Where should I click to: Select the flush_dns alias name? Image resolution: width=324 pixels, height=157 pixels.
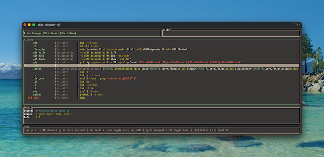click(39, 50)
